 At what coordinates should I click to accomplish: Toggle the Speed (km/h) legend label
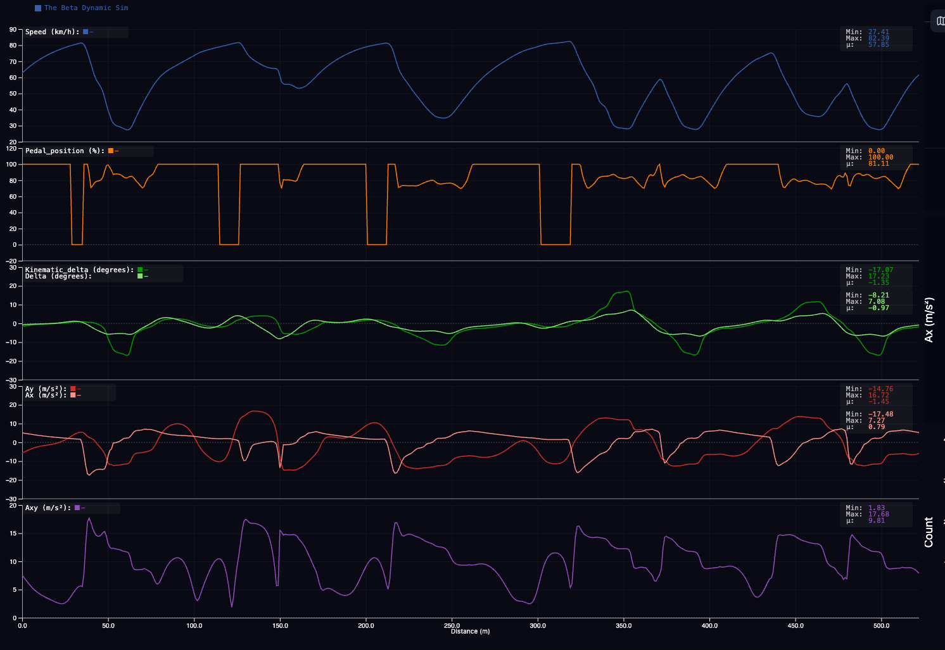pos(52,32)
